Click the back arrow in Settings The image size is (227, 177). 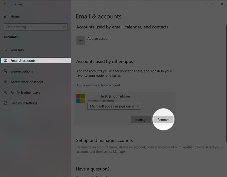point(5,4)
